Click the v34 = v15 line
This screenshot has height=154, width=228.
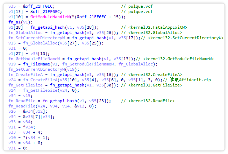coord(21,96)
